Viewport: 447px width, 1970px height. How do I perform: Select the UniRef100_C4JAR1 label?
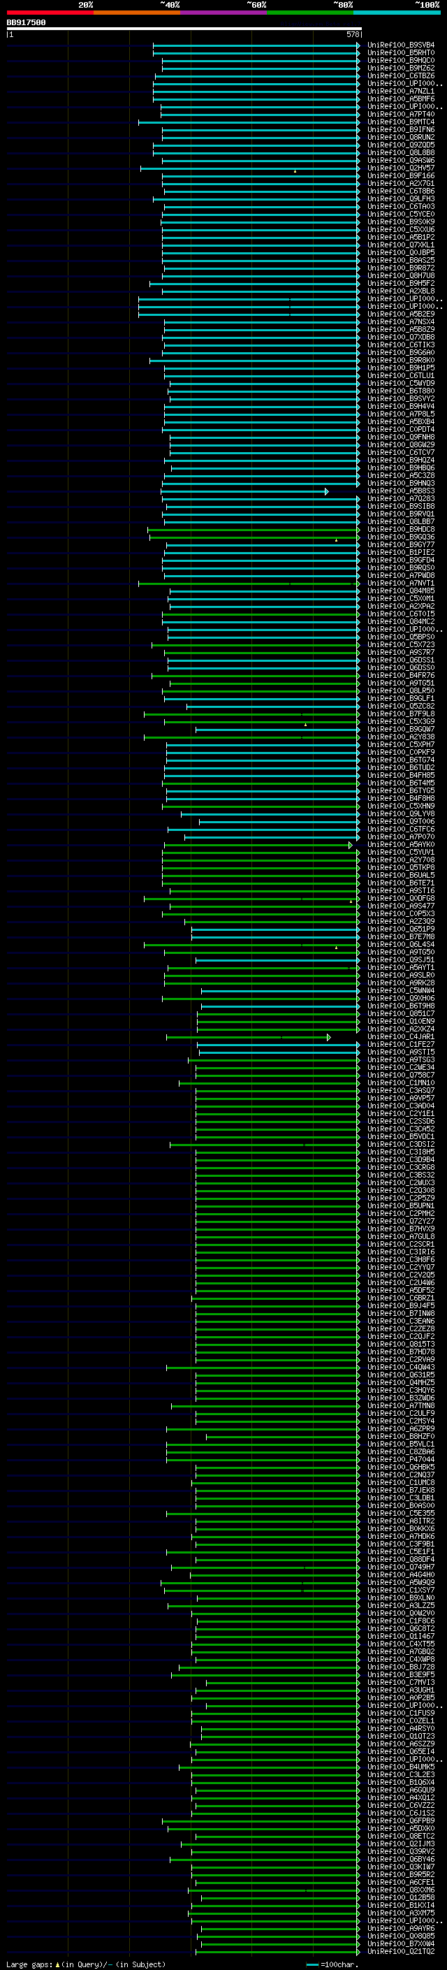click(401, 1037)
